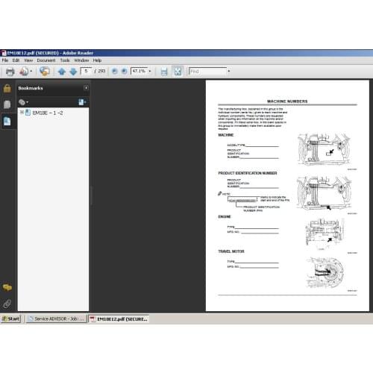Viewport: 373px width, 373px height.
Task: Open the Find options dropdown arrow
Action: pyautogui.click(x=229, y=71)
